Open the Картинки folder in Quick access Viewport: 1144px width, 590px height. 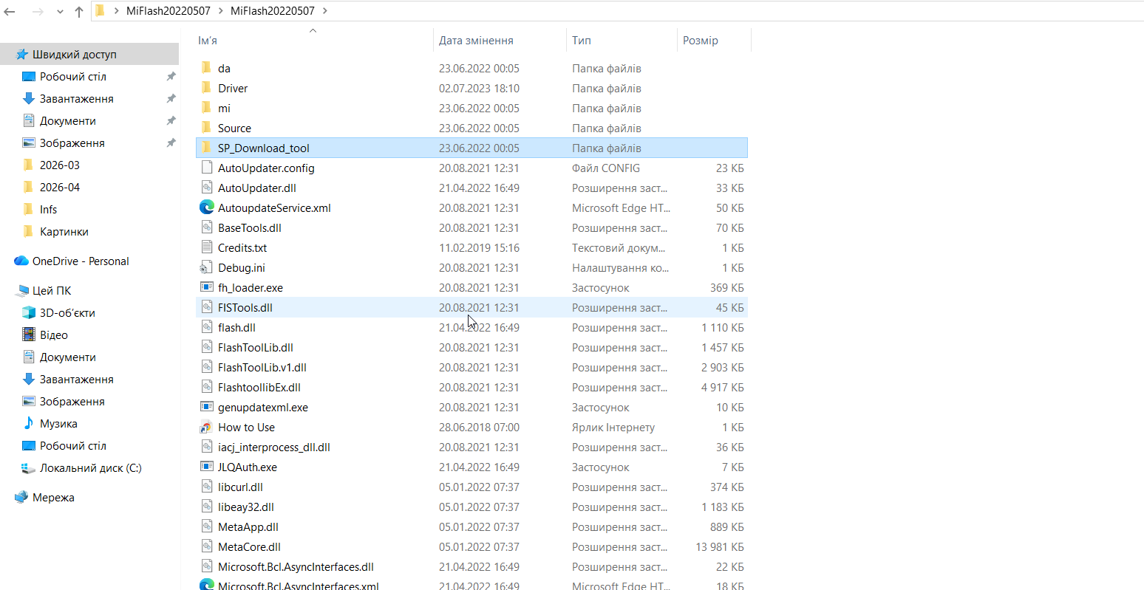64,232
